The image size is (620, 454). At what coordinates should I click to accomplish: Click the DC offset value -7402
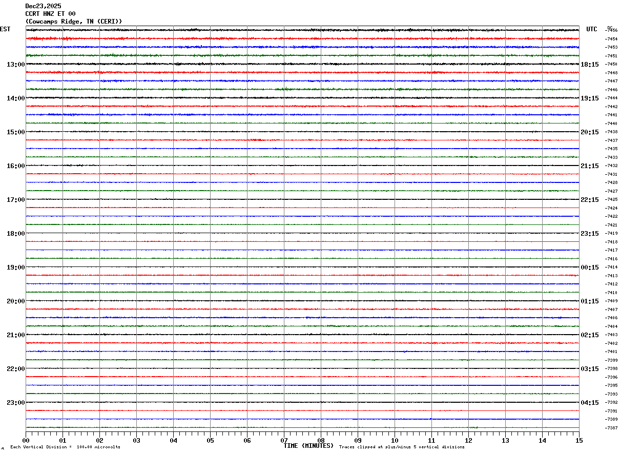(611, 343)
